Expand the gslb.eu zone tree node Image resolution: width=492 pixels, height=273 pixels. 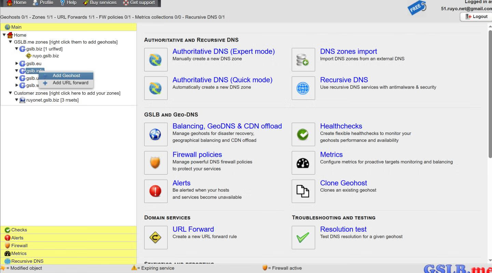[17, 64]
